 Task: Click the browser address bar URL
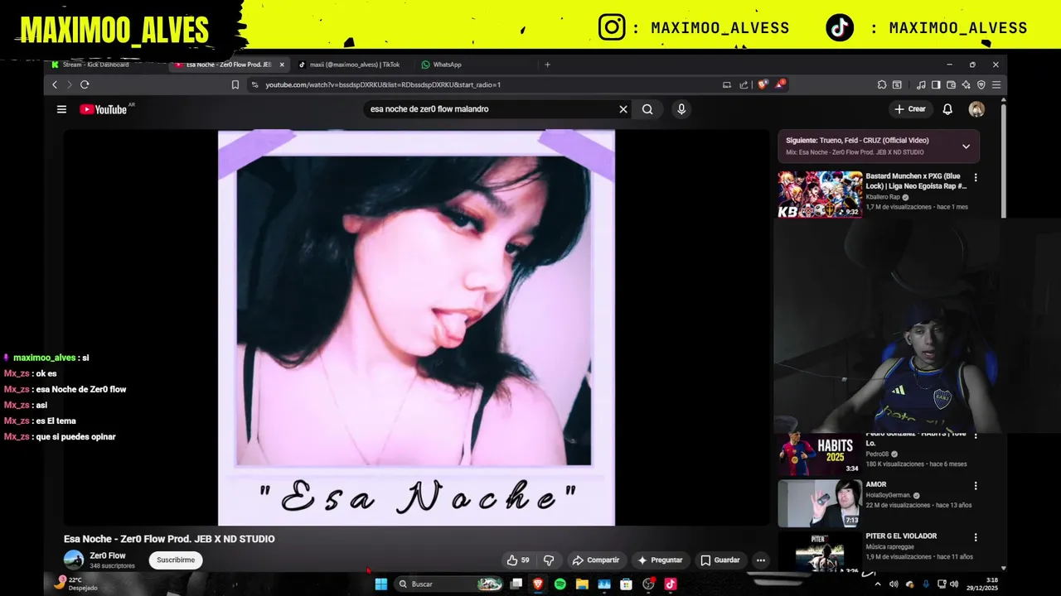tap(383, 84)
